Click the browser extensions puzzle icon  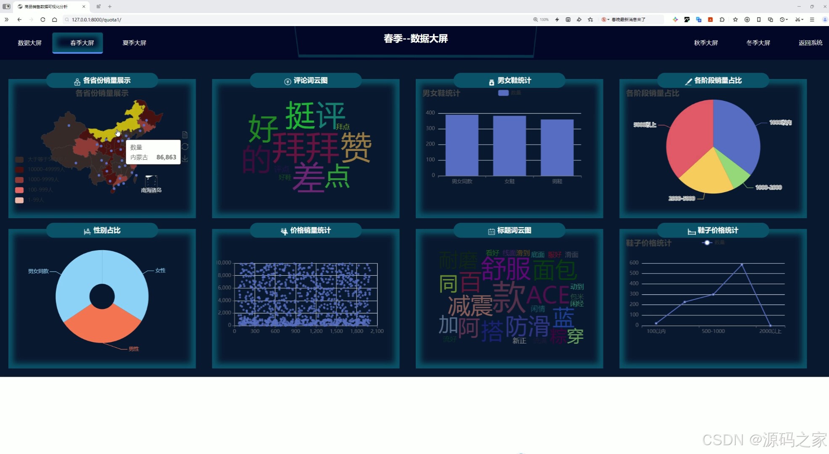pyautogui.click(x=722, y=19)
